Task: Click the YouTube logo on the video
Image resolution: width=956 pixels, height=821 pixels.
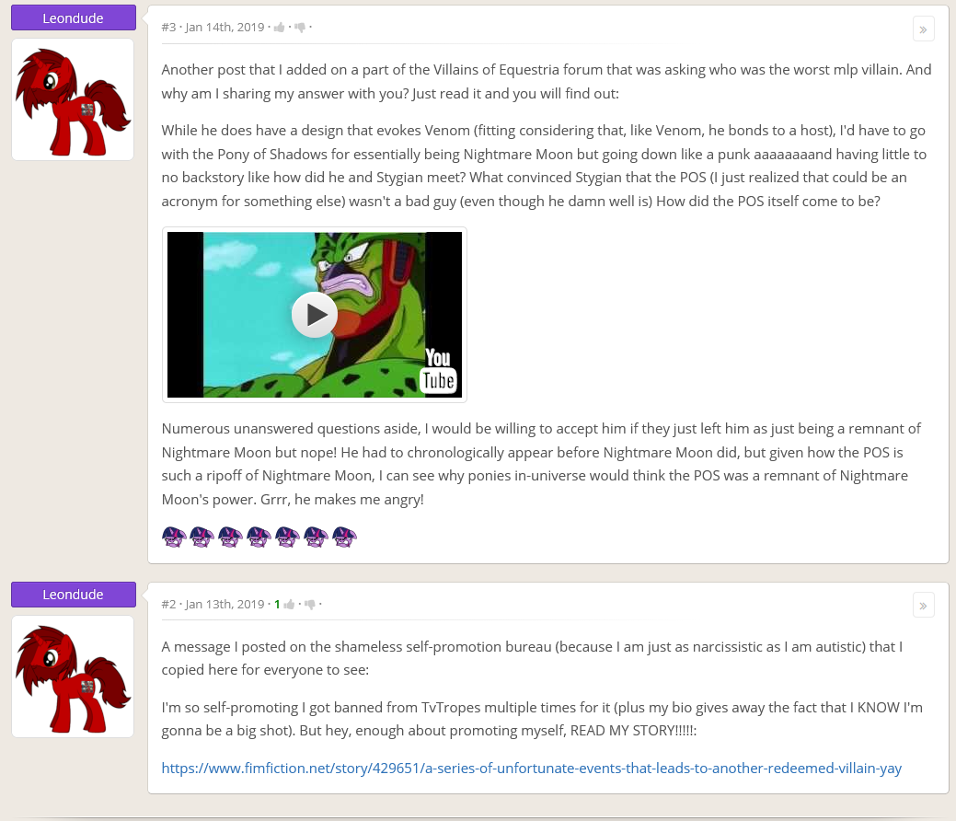Action: click(x=438, y=370)
